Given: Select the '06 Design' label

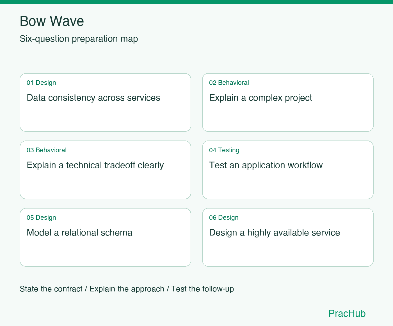Looking at the screenshot, I should pos(224,218).
